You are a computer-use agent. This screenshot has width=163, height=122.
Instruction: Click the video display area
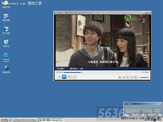click(103, 41)
